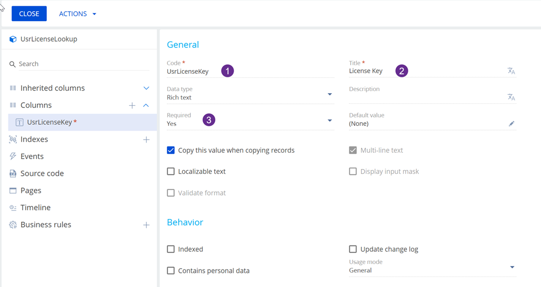
Task: Toggle the Validate format checkbox
Action: point(171,193)
